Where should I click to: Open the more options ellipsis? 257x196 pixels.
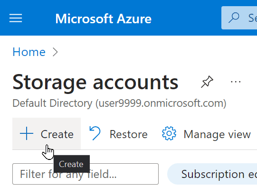[x=236, y=82]
